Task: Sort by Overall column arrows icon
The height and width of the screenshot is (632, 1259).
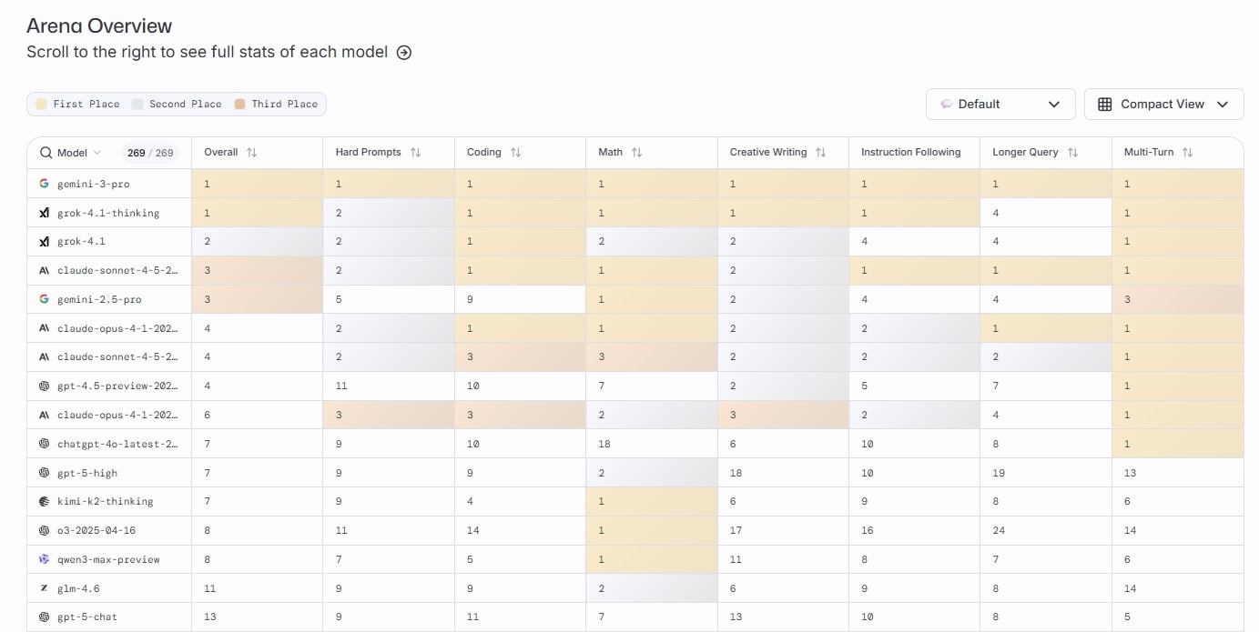Action: 252,153
